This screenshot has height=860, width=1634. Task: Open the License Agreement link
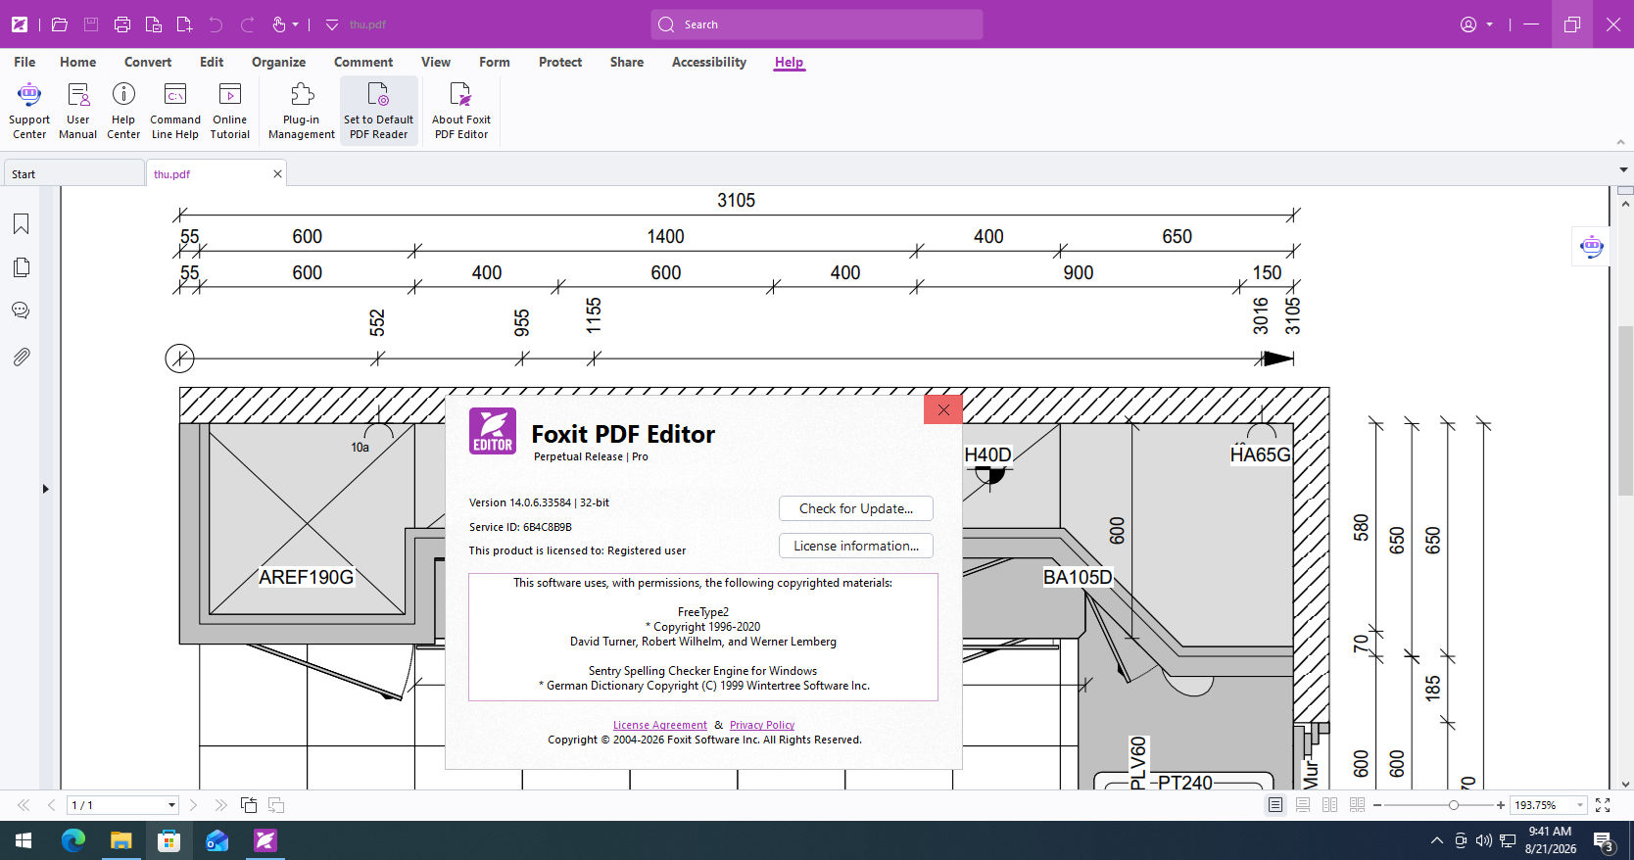pyautogui.click(x=659, y=725)
